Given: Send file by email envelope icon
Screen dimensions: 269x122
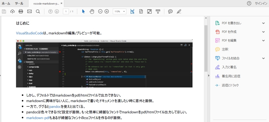Looking at the screenshot, I should coord(29,12).
